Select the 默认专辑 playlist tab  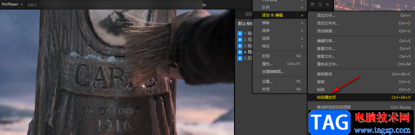coord(245,24)
